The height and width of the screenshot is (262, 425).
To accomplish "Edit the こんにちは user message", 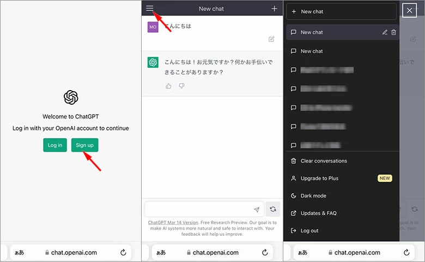I will coord(271,39).
